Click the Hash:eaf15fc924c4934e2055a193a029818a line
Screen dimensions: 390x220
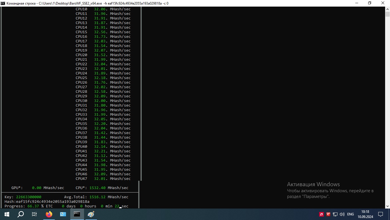[47, 202]
